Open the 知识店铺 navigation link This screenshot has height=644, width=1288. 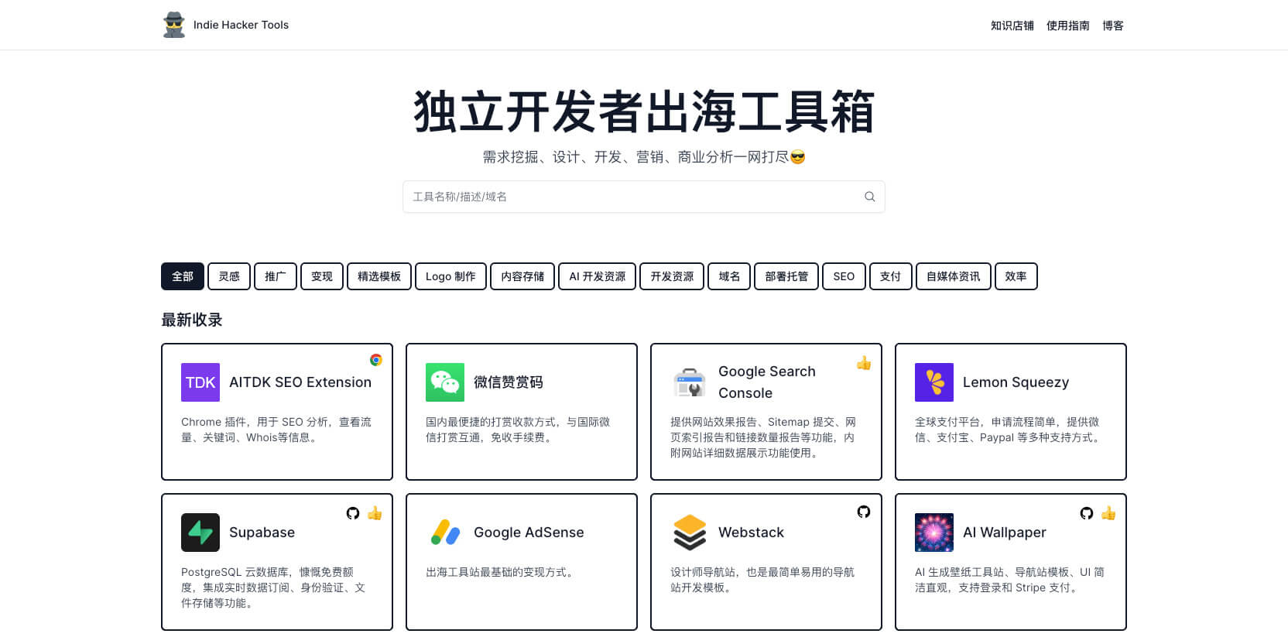1012,26
